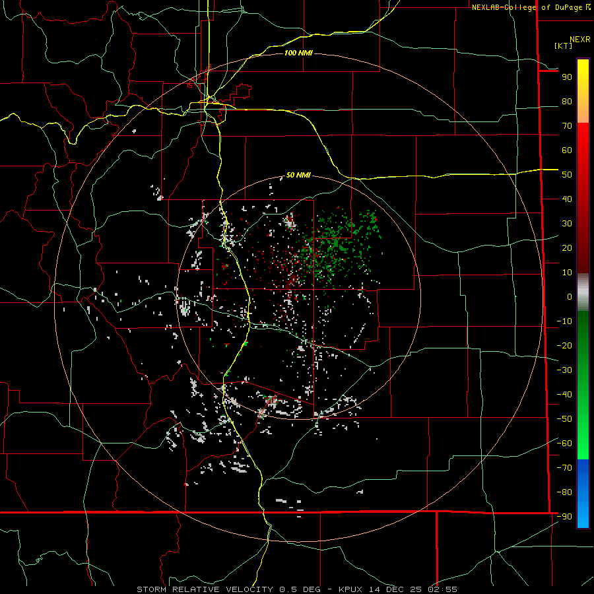Click the 70 value on velocity scale
594x594 pixels.
567,126
